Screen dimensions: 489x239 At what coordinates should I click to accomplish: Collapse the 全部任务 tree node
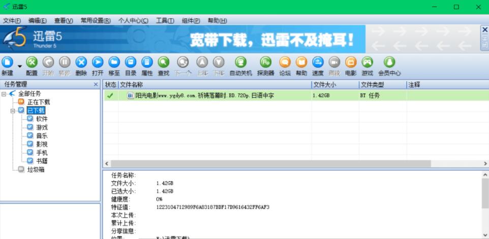4,93
